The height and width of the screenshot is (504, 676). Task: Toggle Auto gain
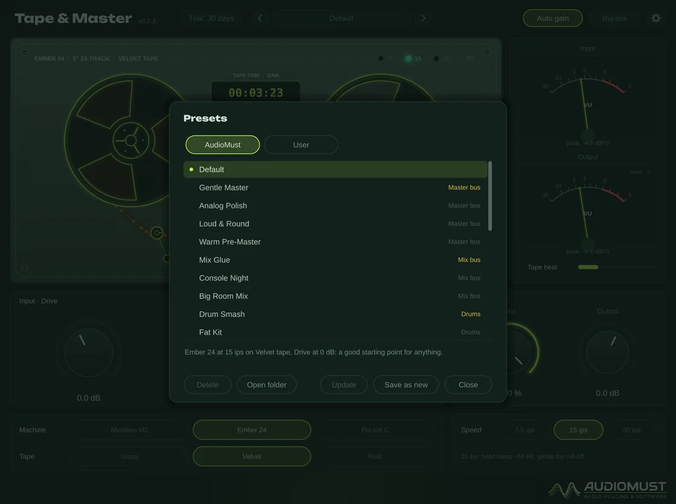point(553,18)
